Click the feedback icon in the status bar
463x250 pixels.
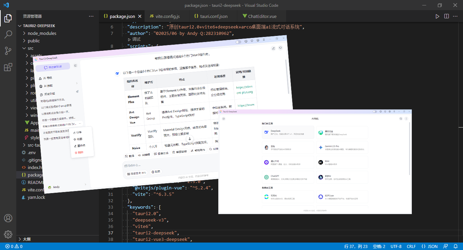pyautogui.click(x=446, y=246)
